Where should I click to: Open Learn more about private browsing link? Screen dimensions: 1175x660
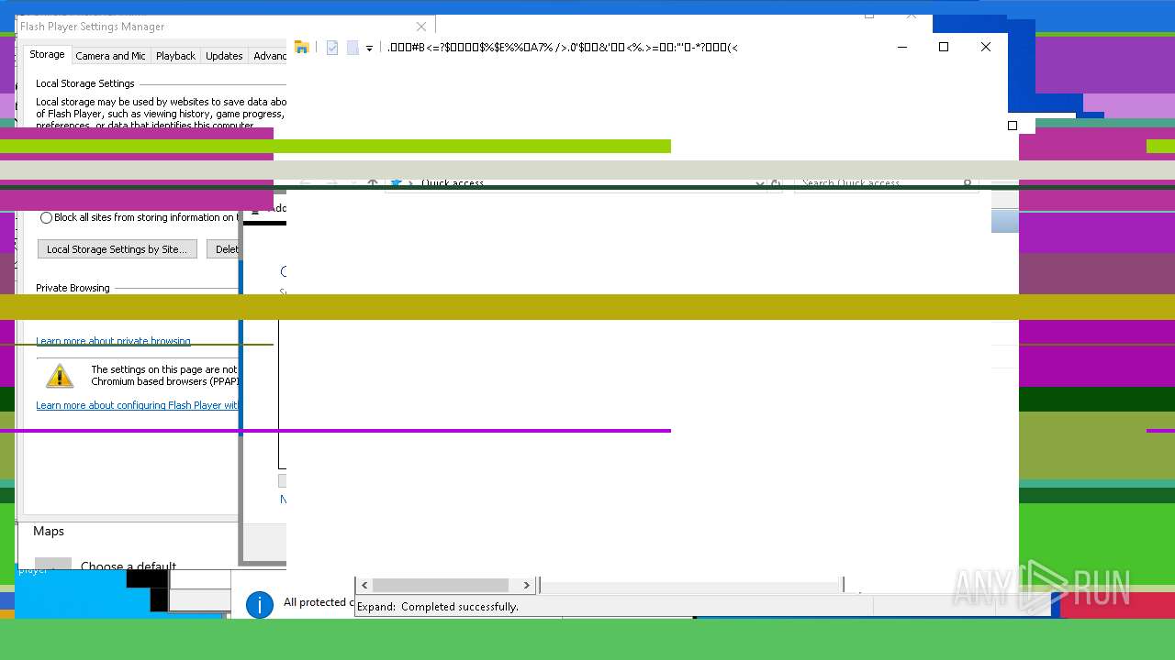(x=113, y=341)
